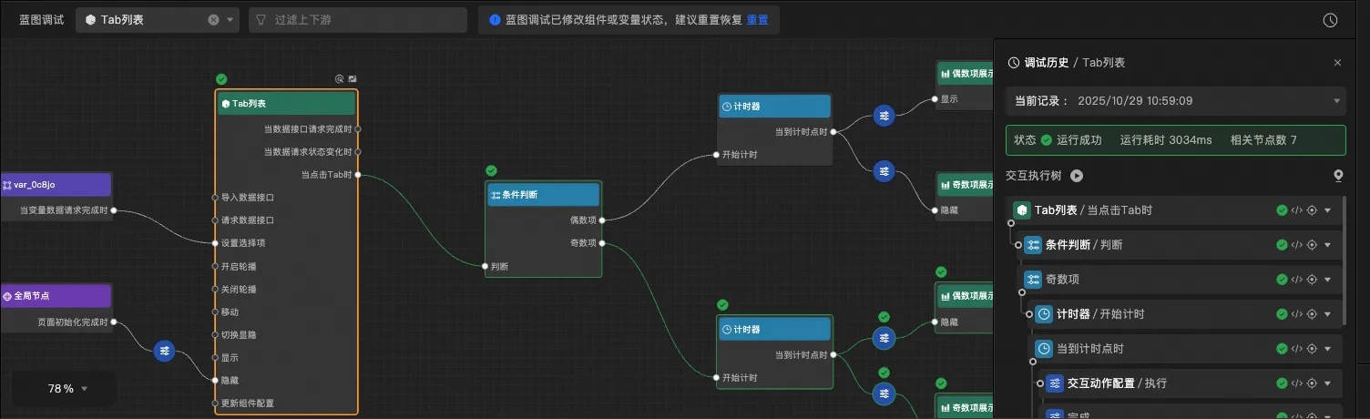Expand arrow on 交互动作配置 / 执行 row
The width and height of the screenshot is (1370, 419).
tap(1327, 383)
